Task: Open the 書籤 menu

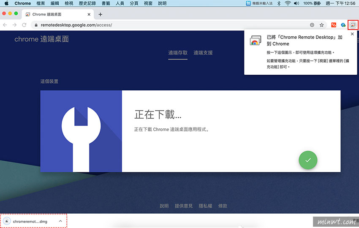Action: 106,3
